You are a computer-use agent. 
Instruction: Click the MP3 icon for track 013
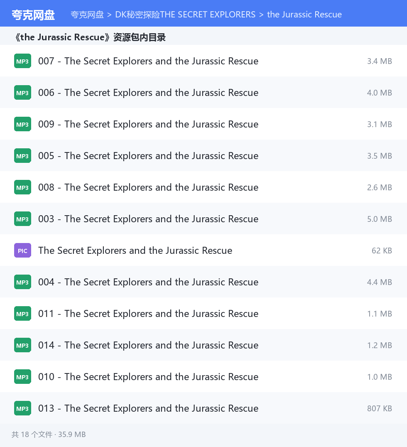point(22,408)
